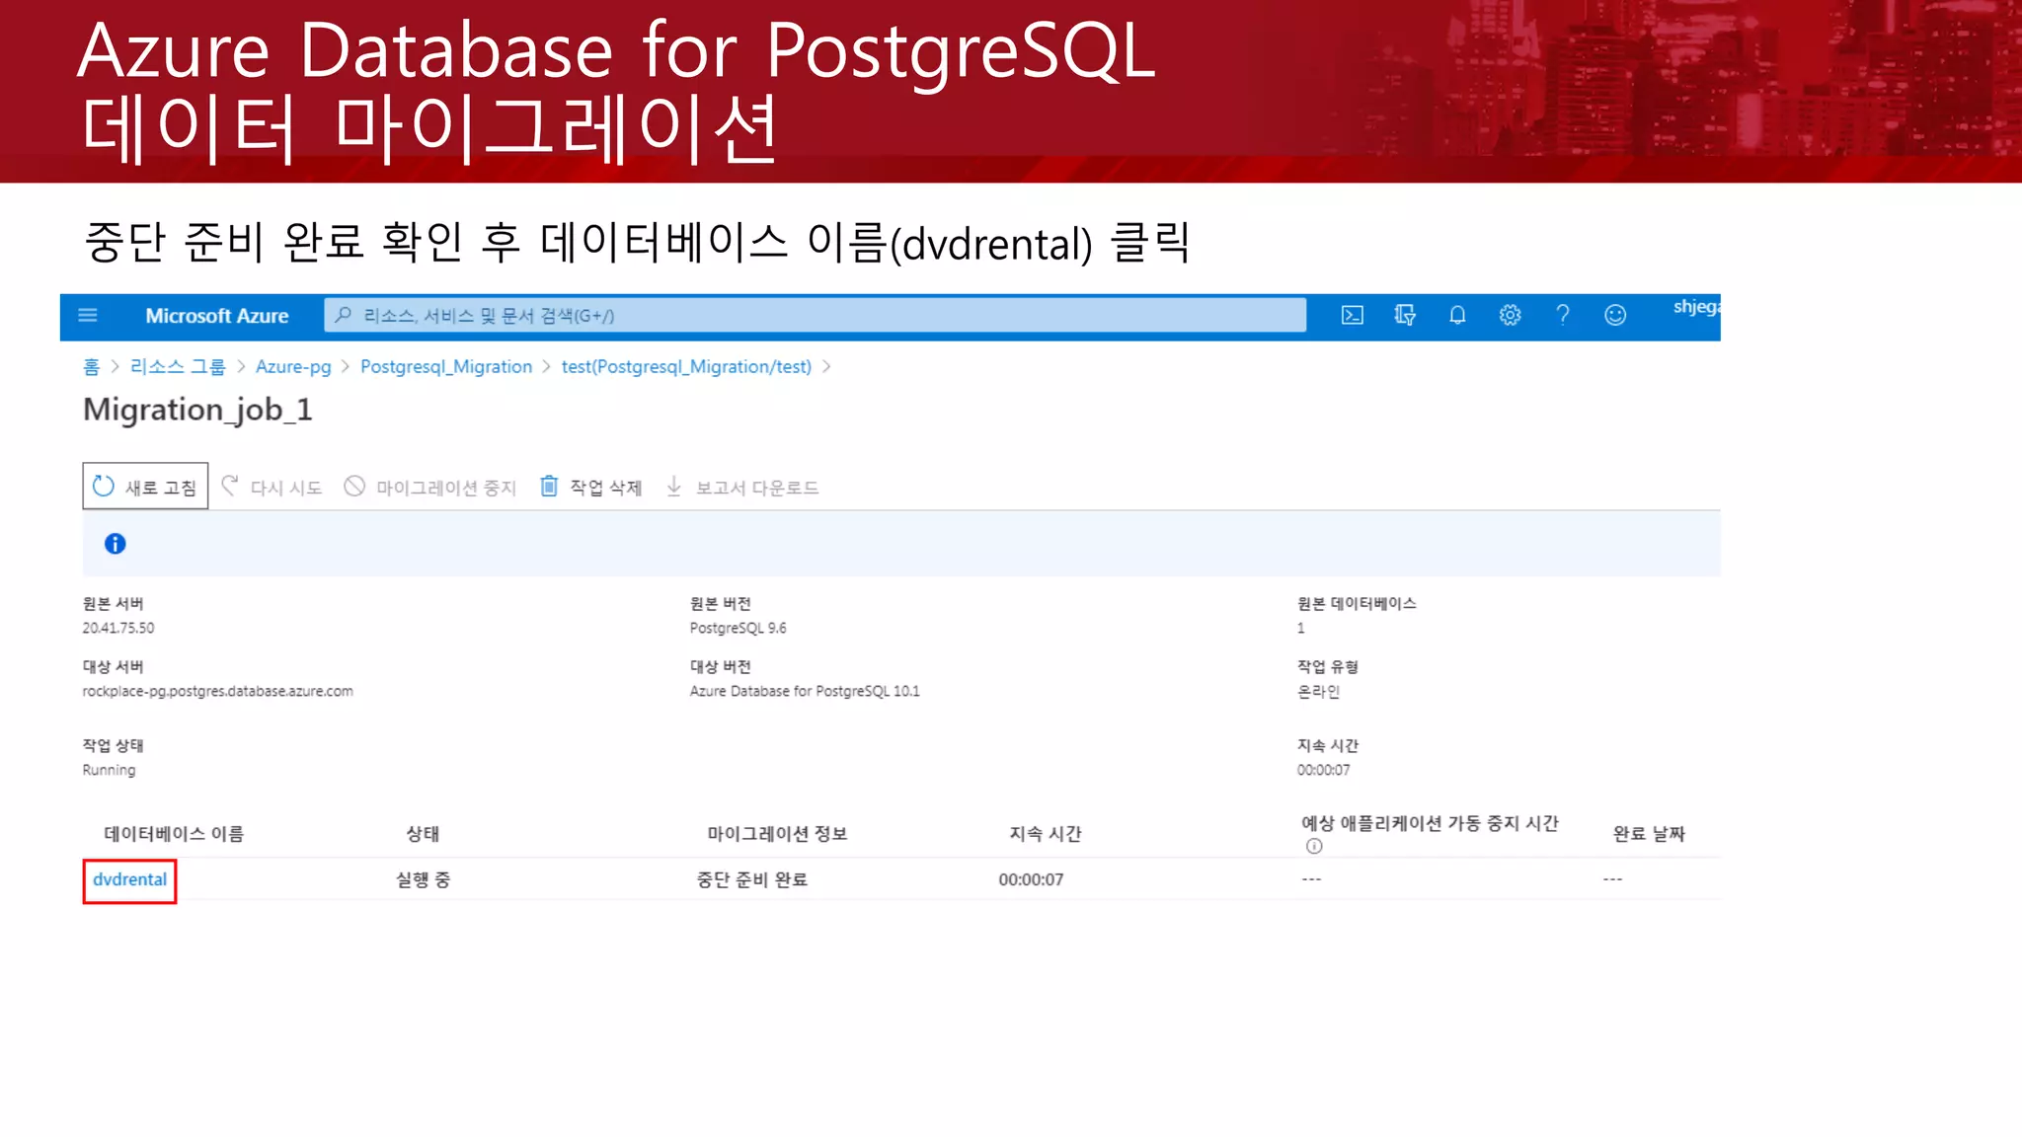Click the search magnifier icon
The image size is (2022, 1137).
tap(343, 315)
